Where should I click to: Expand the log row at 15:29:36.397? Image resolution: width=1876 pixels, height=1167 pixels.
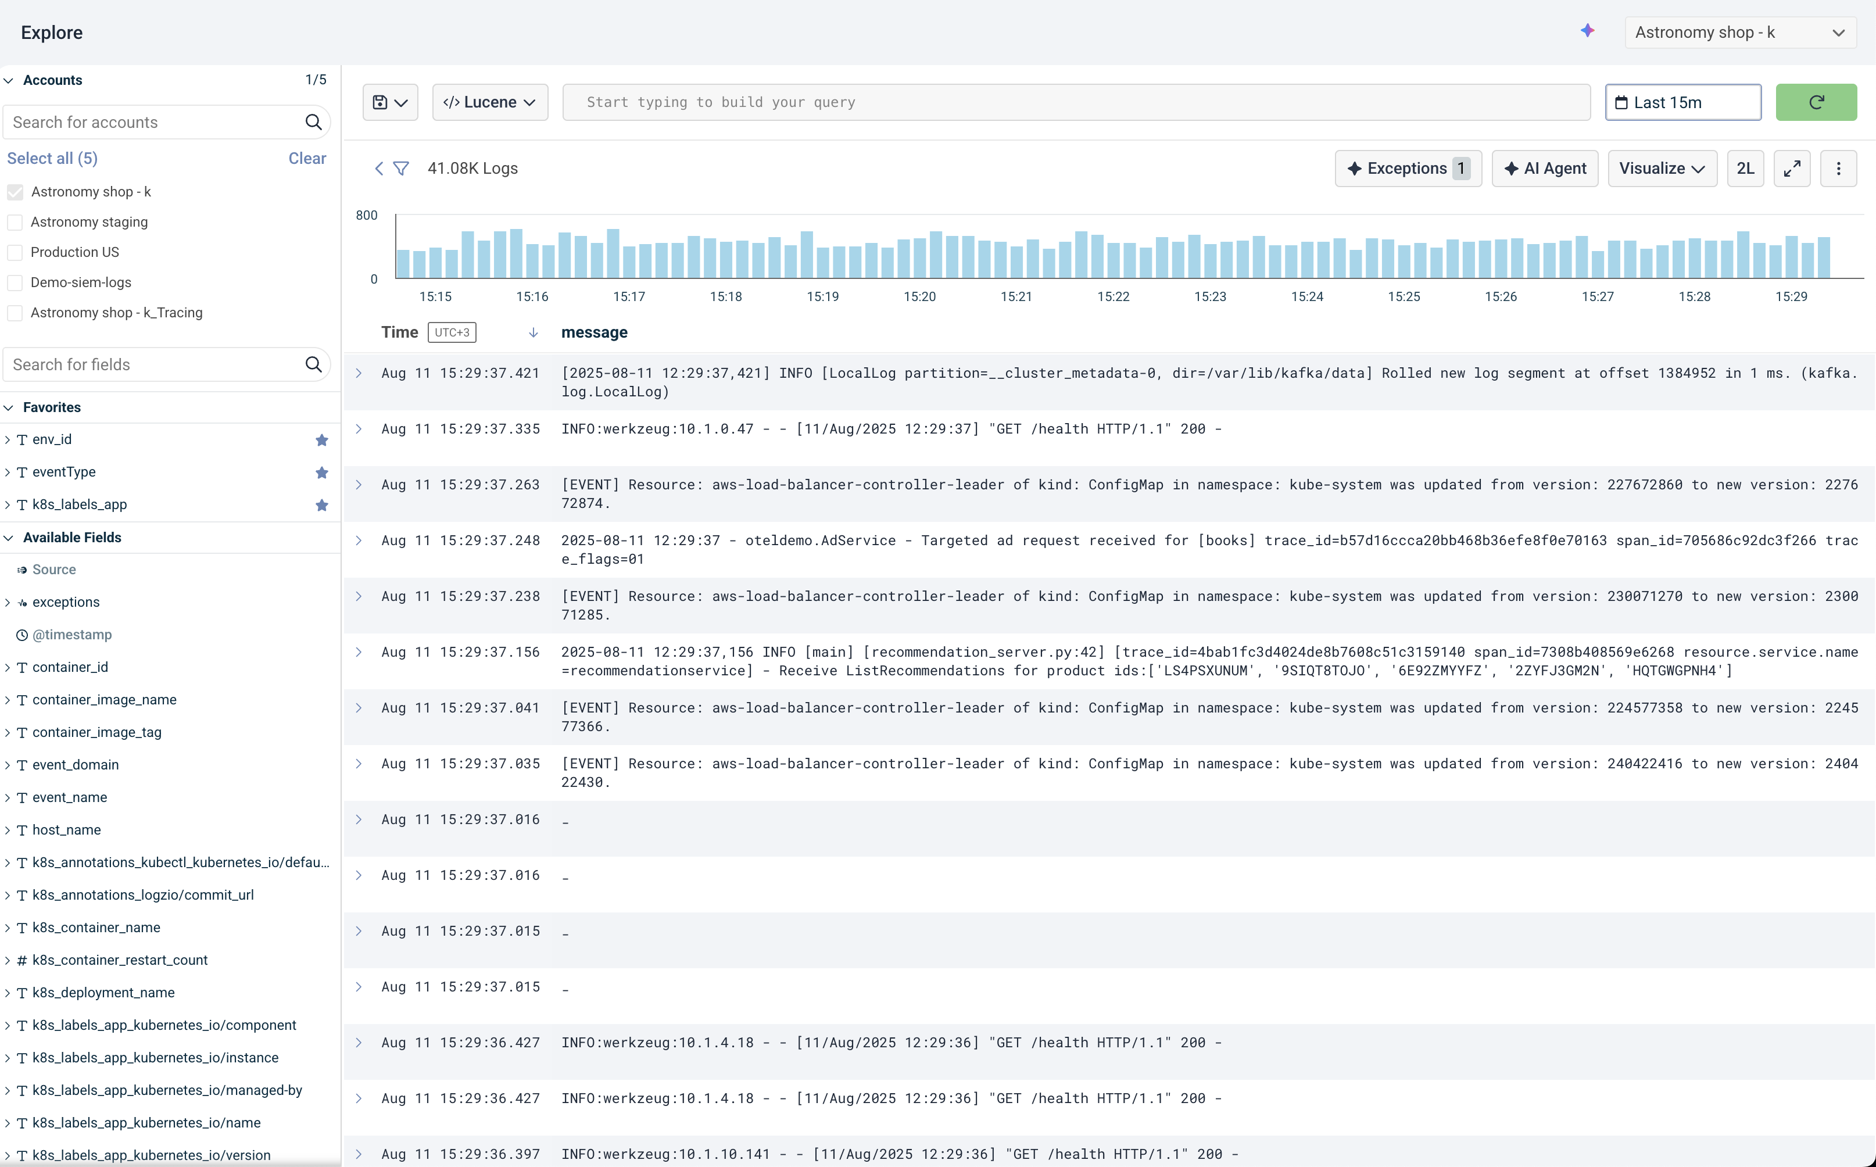[x=359, y=1155]
